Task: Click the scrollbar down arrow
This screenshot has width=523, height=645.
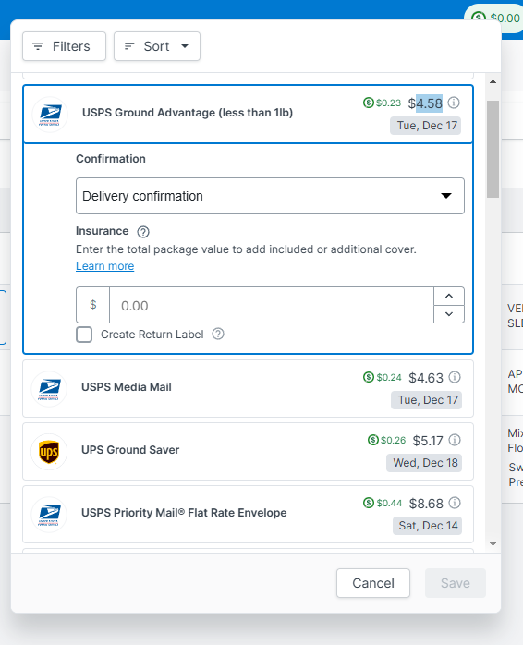Action: 493,544
